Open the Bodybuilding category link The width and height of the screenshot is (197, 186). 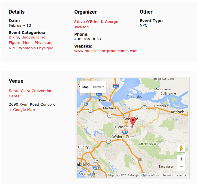(x=33, y=37)
